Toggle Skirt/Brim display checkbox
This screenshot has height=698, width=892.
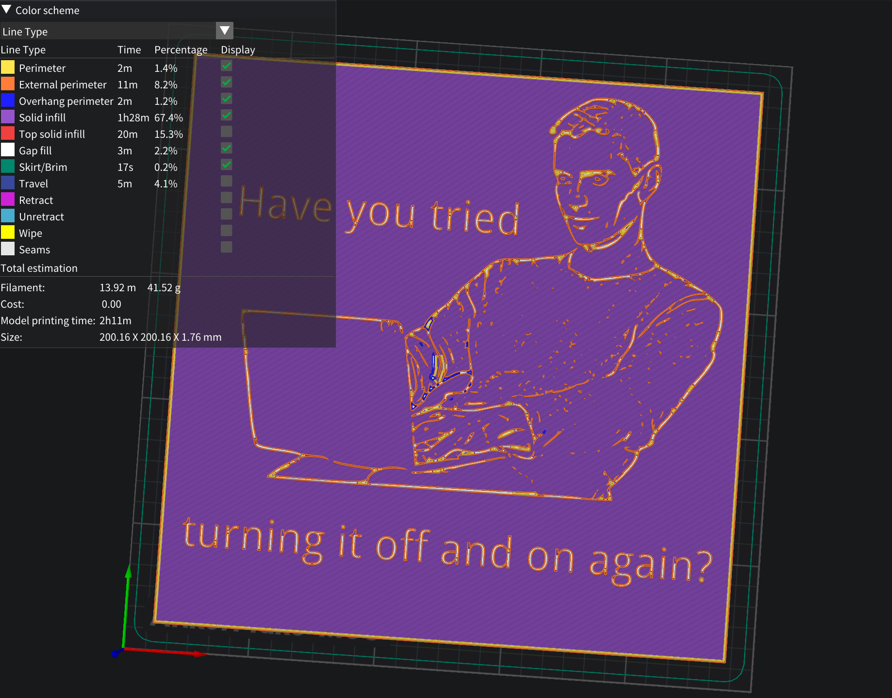point(226,165)
